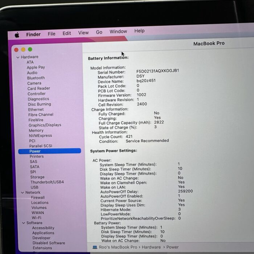Select Card Reader in the sidebar
This screenshot has width=254, height=254.
click(x=39, y=89)
